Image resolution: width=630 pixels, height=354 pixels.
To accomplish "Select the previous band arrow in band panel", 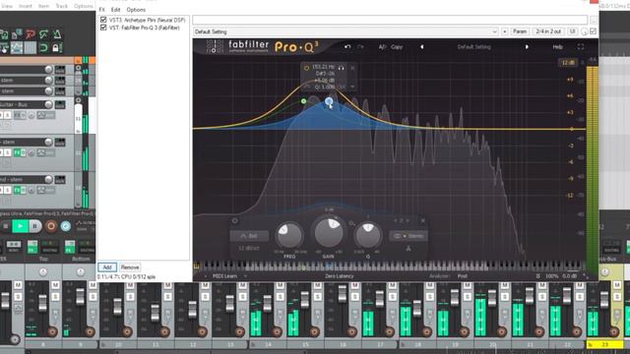I will click(x=396, y=220).
